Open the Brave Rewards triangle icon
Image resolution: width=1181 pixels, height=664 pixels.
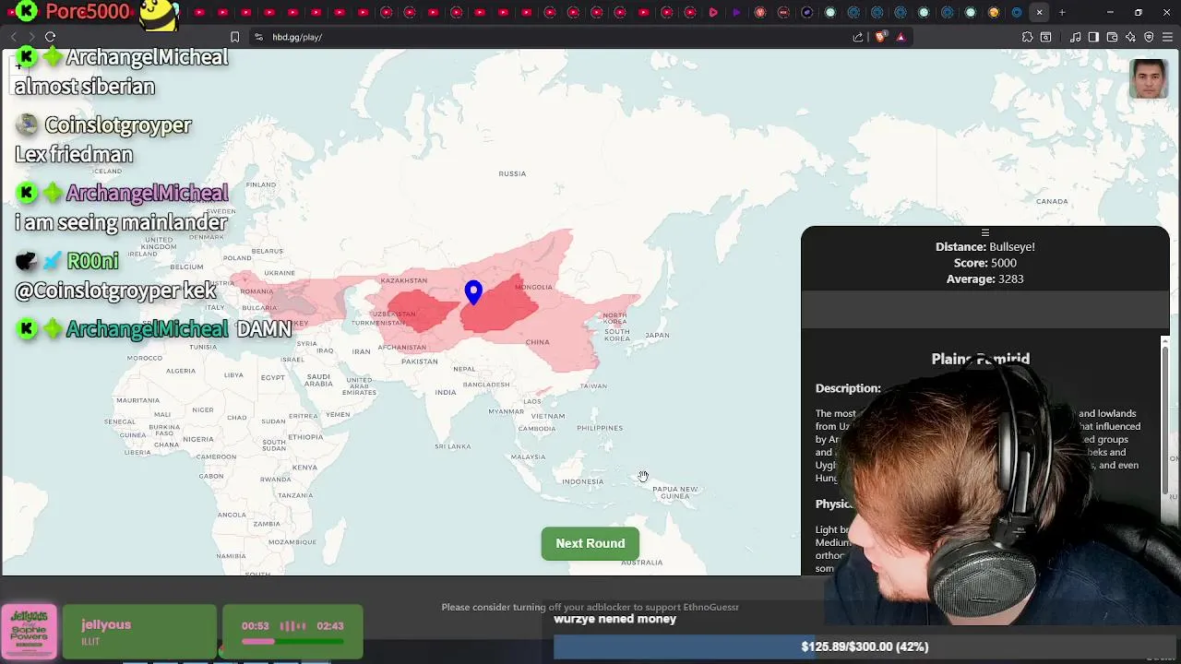tap(901, 37)
